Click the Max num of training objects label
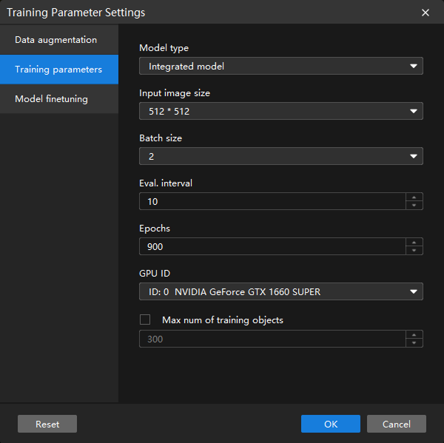This screenshot has width=444, height=443. click(x=223, y=320)
